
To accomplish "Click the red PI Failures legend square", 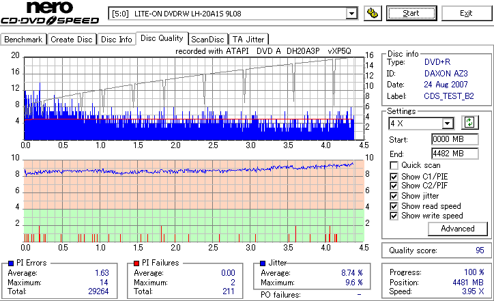I will pyautogui.click(x=136, y=263).
